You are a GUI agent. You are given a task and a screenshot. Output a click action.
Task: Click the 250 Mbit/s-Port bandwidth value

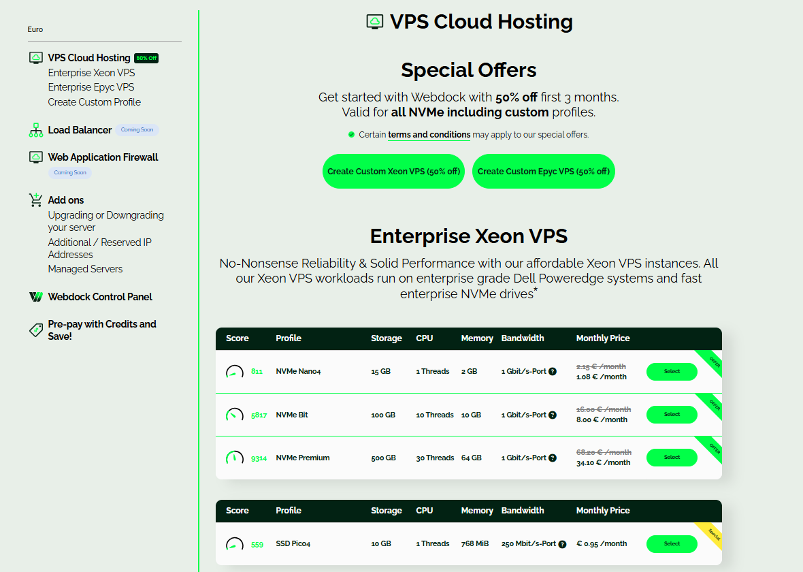(x=529, y=544)
